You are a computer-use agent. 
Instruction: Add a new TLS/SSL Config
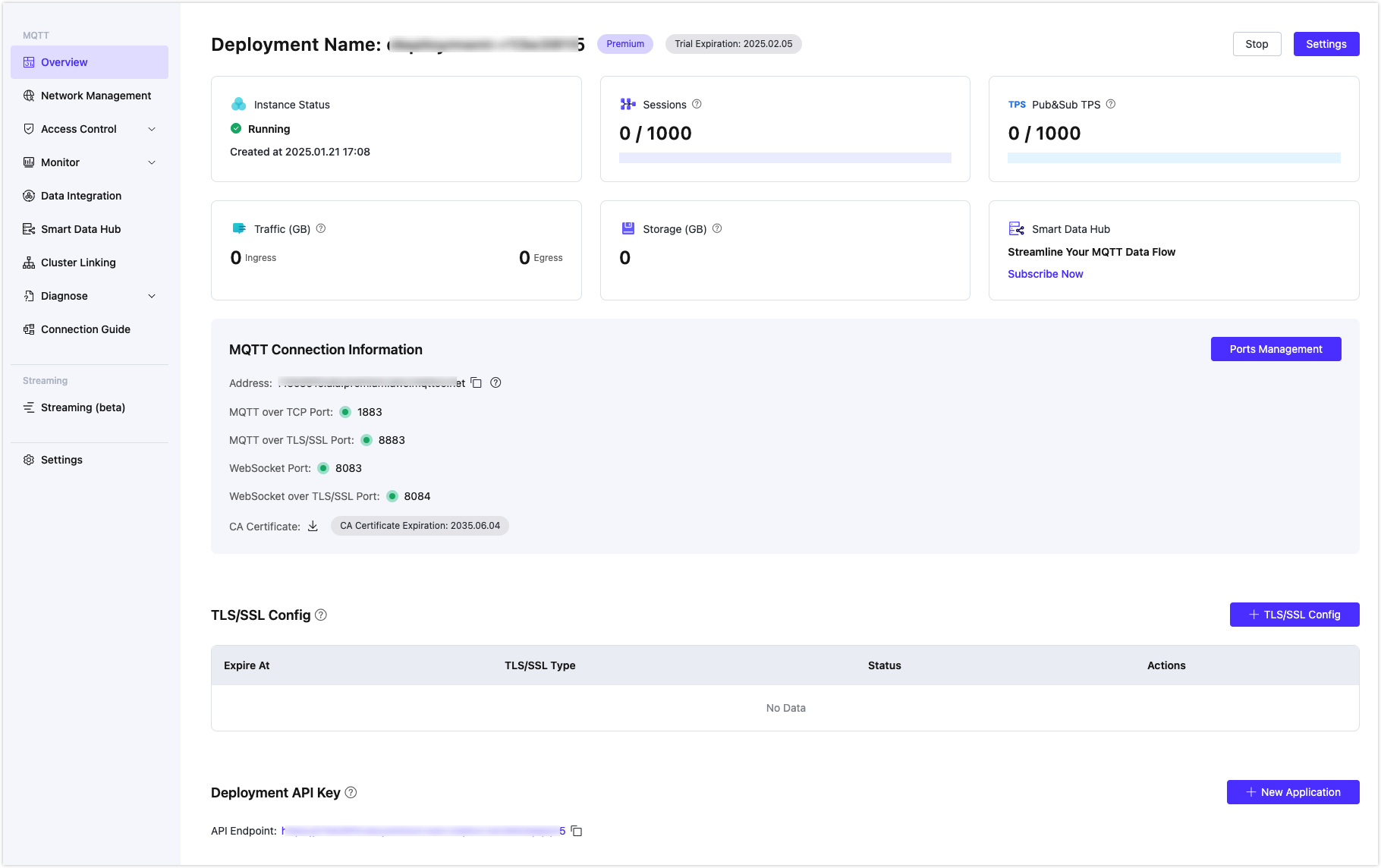point(1294,615)
